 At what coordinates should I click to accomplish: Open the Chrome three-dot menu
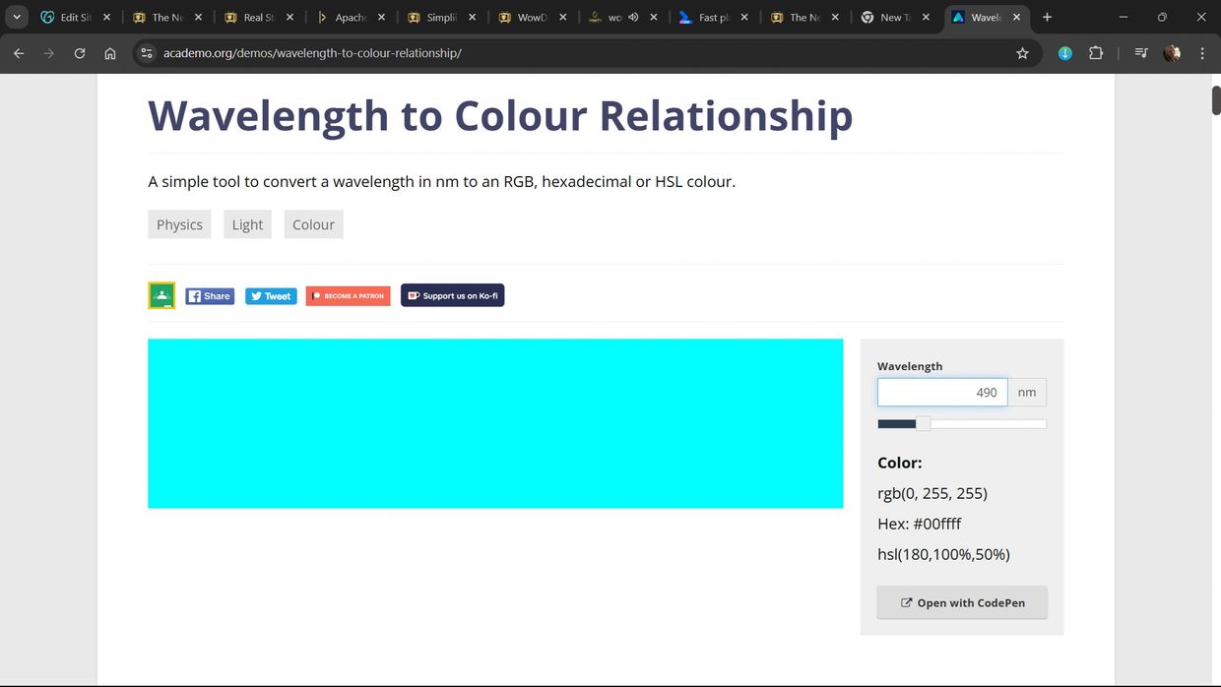(1202, 53)
